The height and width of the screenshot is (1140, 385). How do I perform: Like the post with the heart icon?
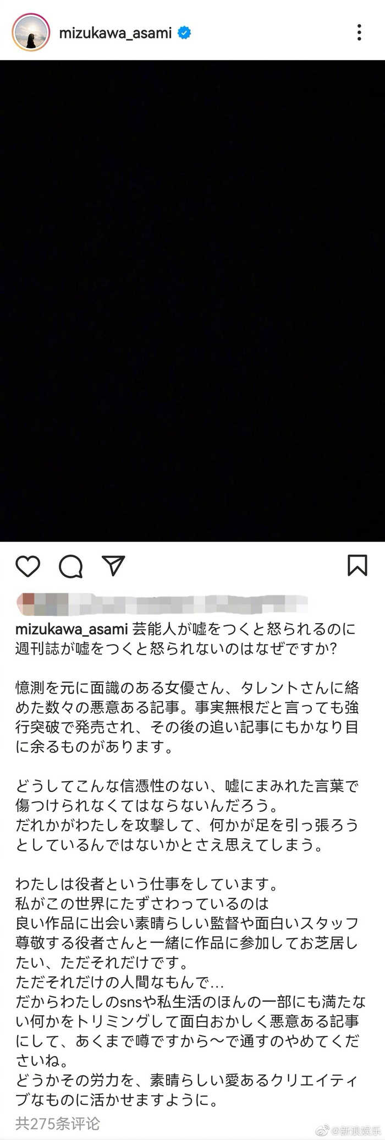(x=28, y=566)
